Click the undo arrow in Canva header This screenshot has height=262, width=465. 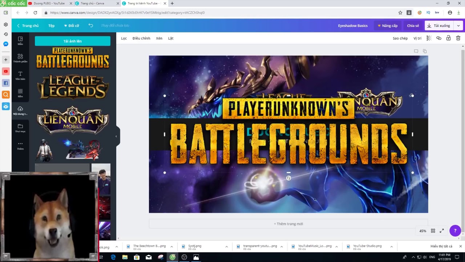91,25
